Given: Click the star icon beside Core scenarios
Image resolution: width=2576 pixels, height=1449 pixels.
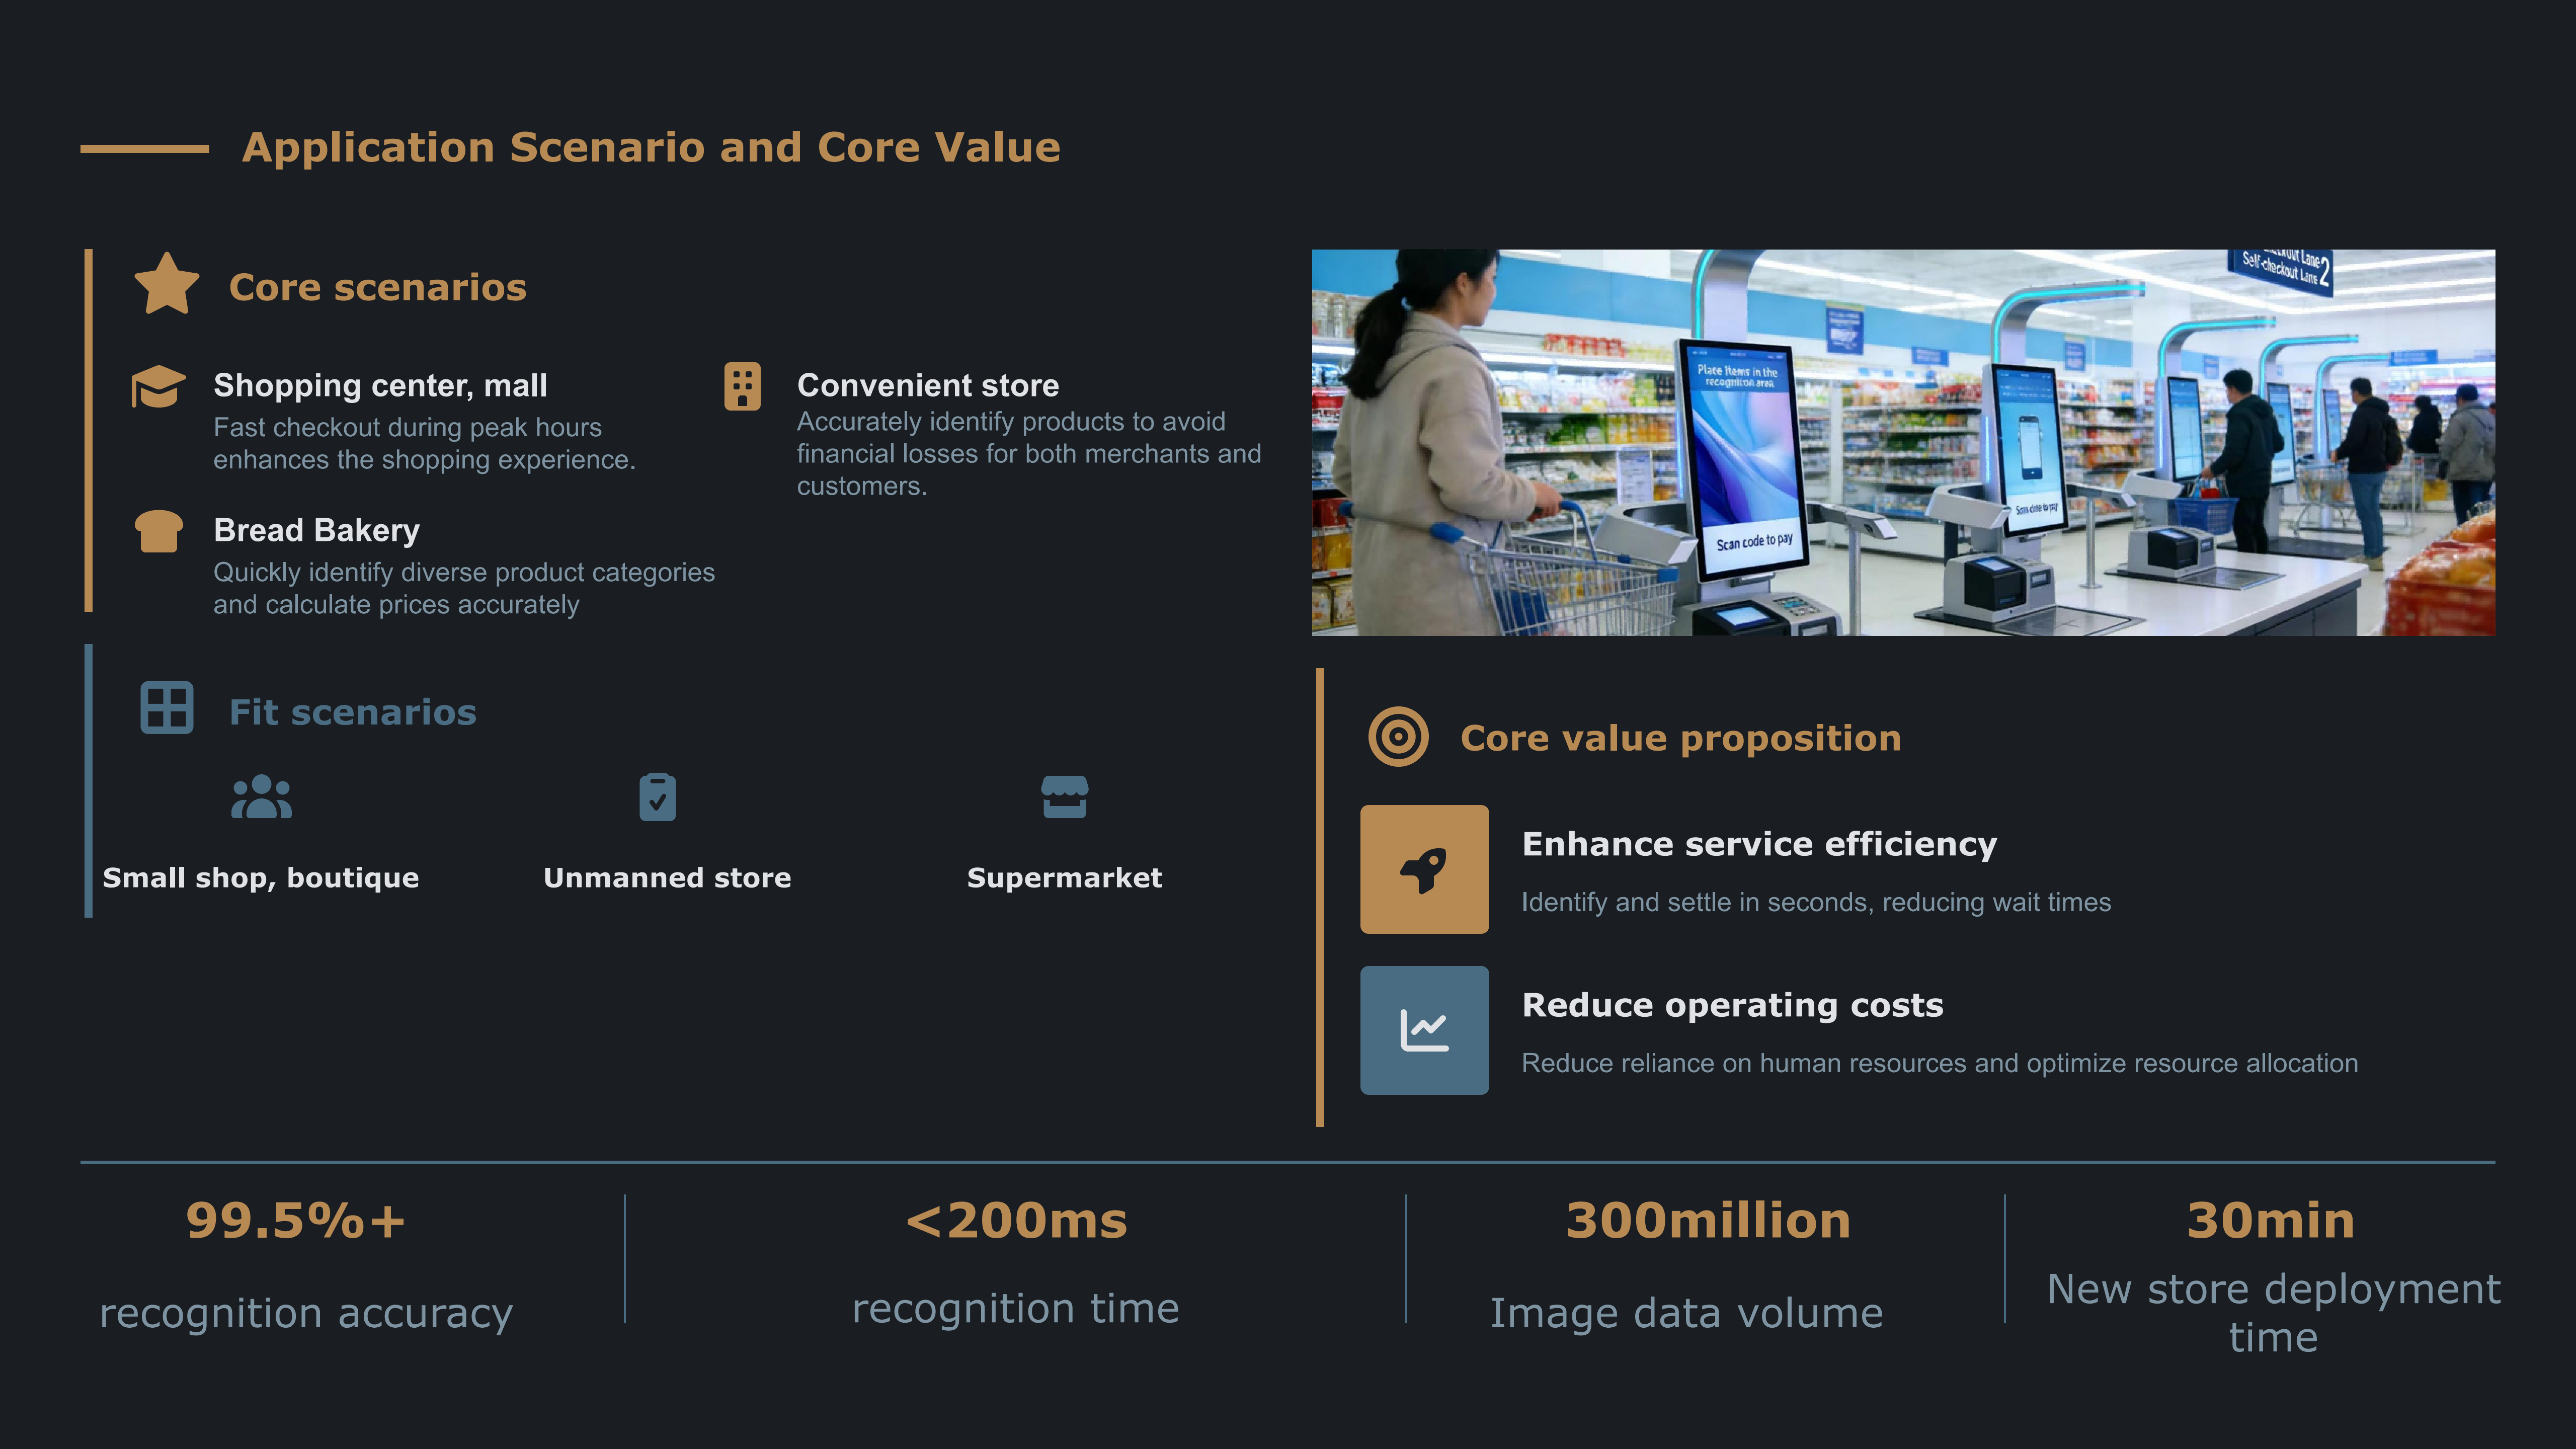Looking at the screenshot, I should click(x=167, y=284).
